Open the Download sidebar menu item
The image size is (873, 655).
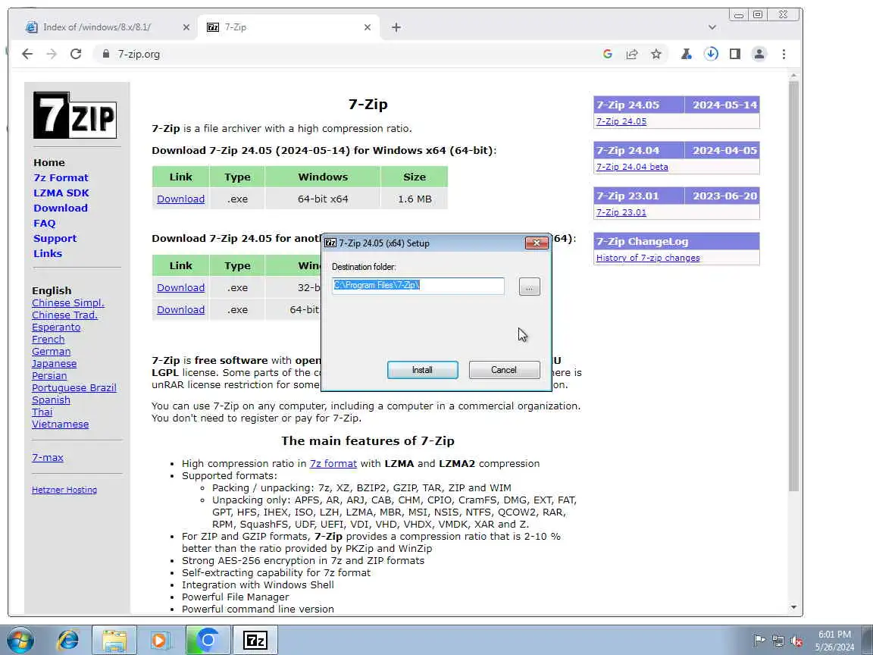pos(61,208)
